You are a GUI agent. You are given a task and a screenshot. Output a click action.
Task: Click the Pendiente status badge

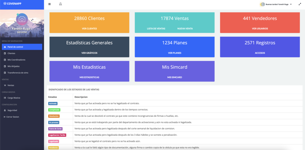click(x=54, y=148)
